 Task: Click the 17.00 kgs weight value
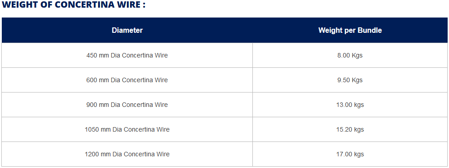click(350, 154)
